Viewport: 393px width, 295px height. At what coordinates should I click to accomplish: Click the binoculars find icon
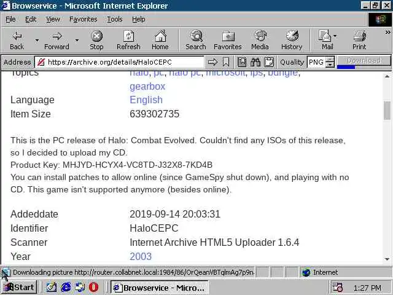click(x=255, y=62)
